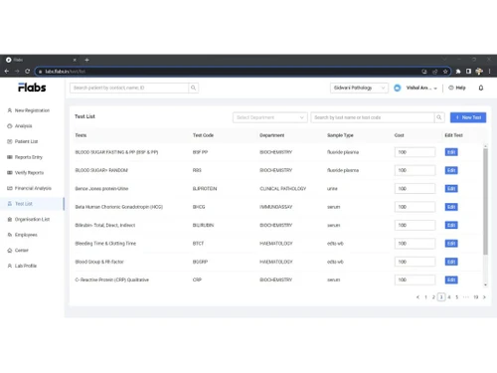Open New Registration in the sidebar

pos(29,110)
